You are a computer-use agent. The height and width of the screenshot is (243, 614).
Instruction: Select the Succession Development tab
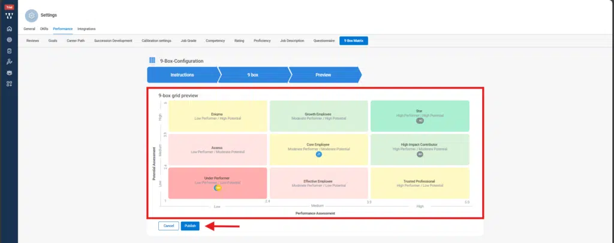click(113, 41)
